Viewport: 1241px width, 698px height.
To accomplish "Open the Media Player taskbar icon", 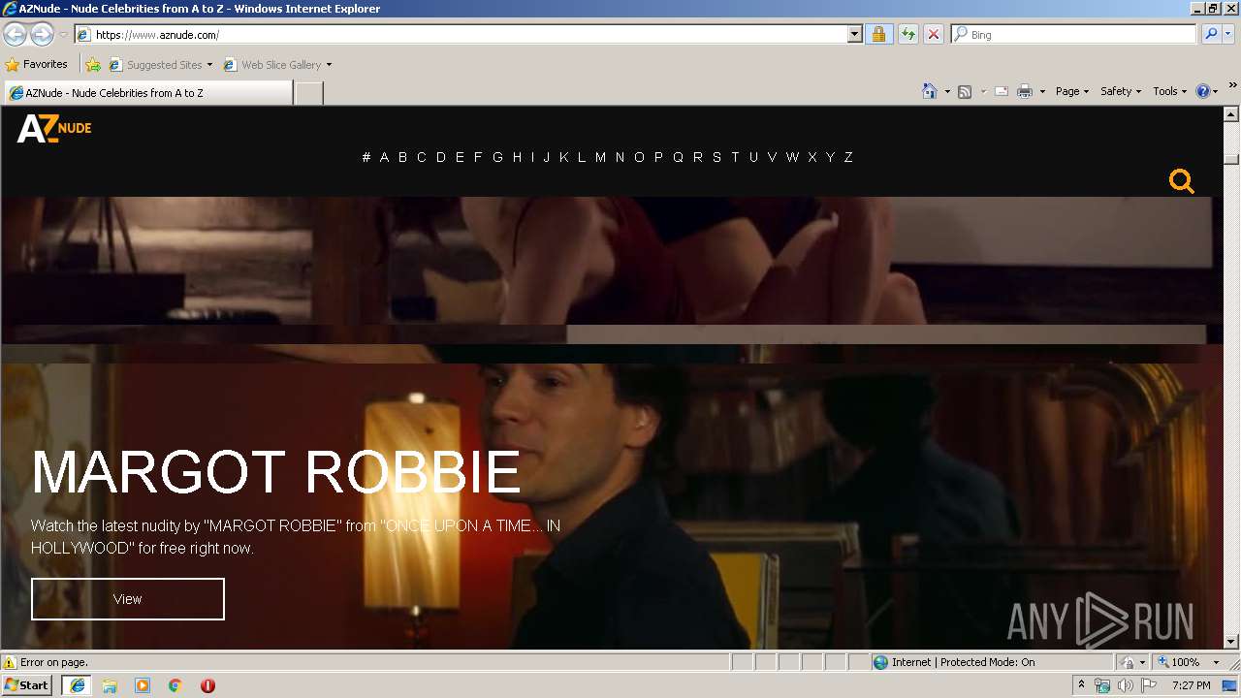I will point(143,685).
